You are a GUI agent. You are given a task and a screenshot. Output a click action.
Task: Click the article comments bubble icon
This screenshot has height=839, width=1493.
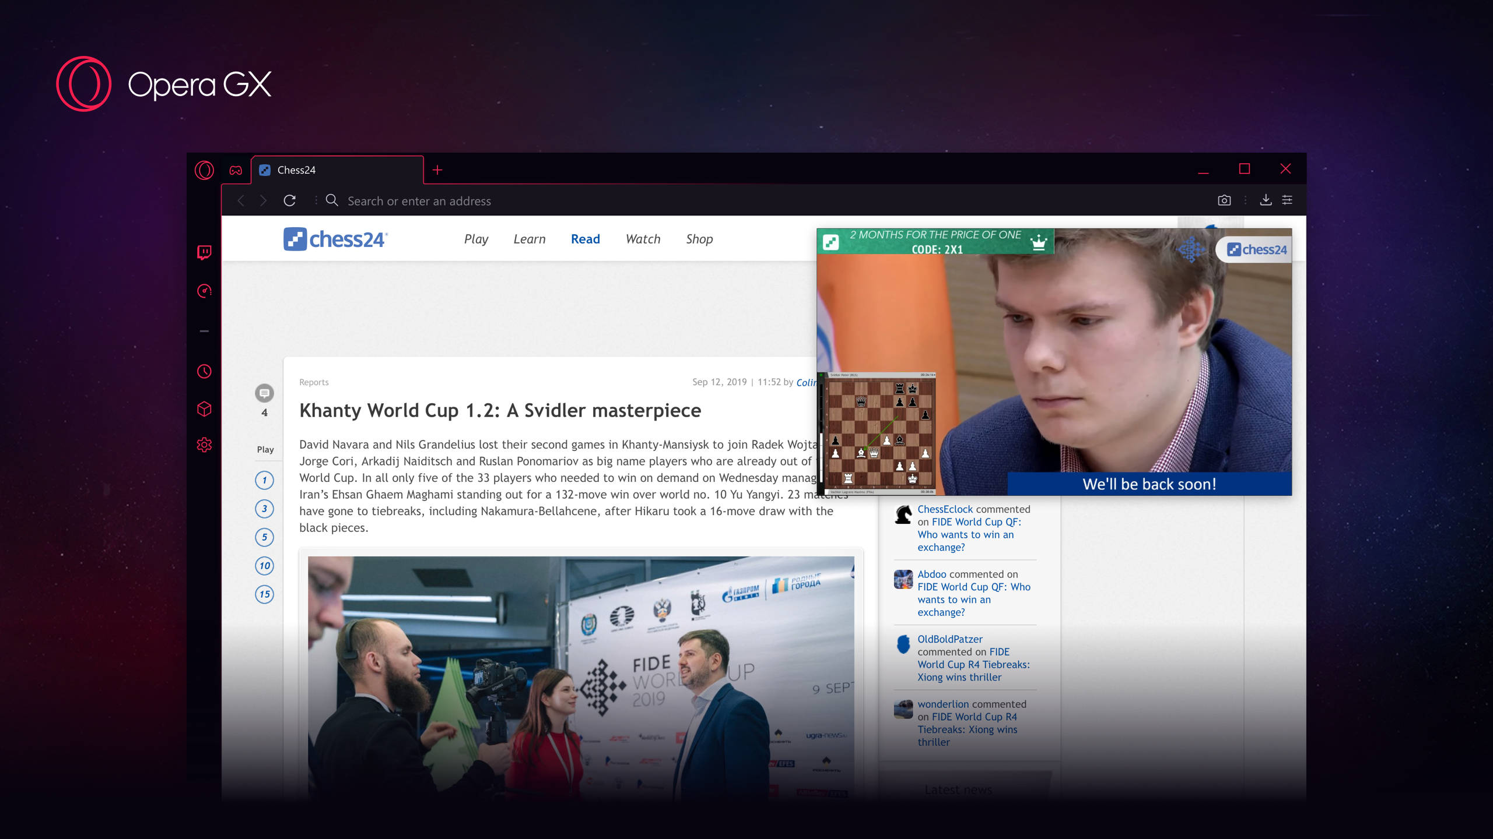click(264, 393)
